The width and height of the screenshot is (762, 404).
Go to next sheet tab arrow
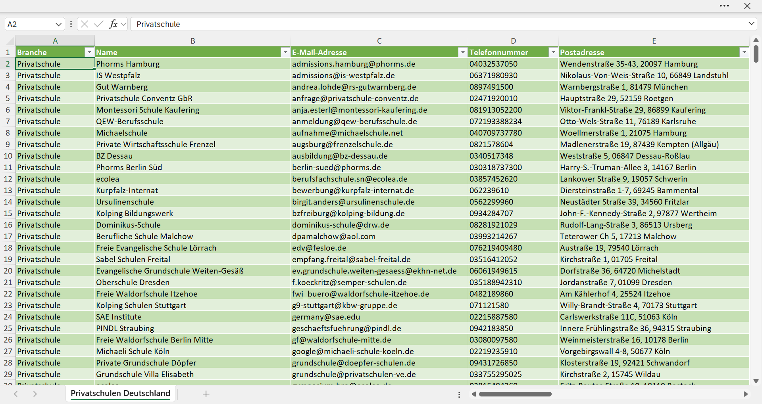(35, 394)
